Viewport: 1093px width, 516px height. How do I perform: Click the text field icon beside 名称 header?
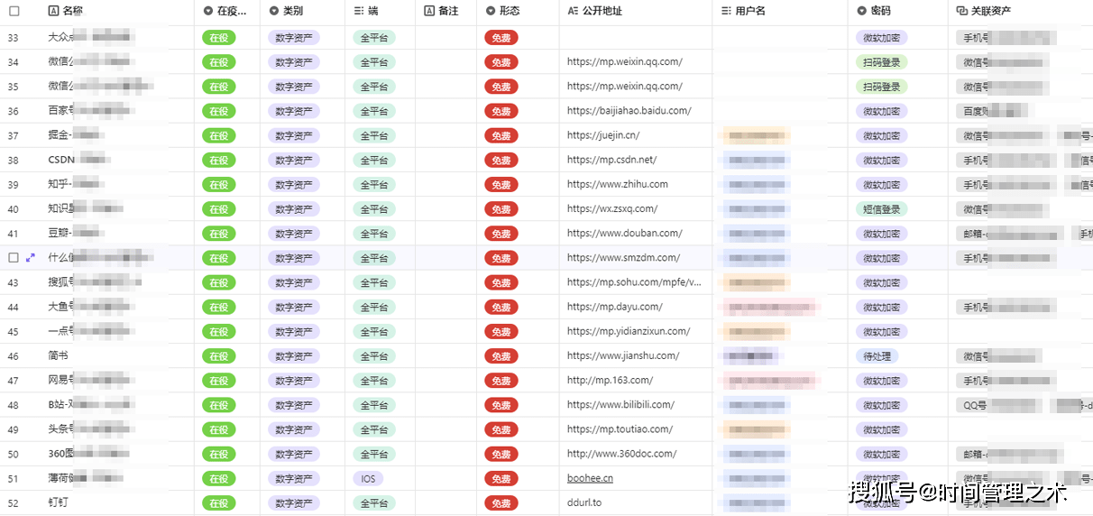[53, 11]
